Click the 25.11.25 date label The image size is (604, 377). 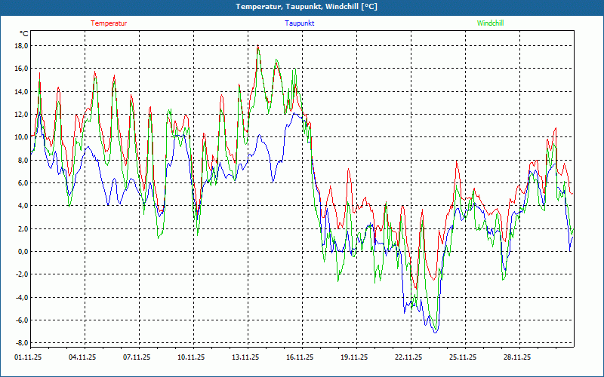click(x=462, y=358)
